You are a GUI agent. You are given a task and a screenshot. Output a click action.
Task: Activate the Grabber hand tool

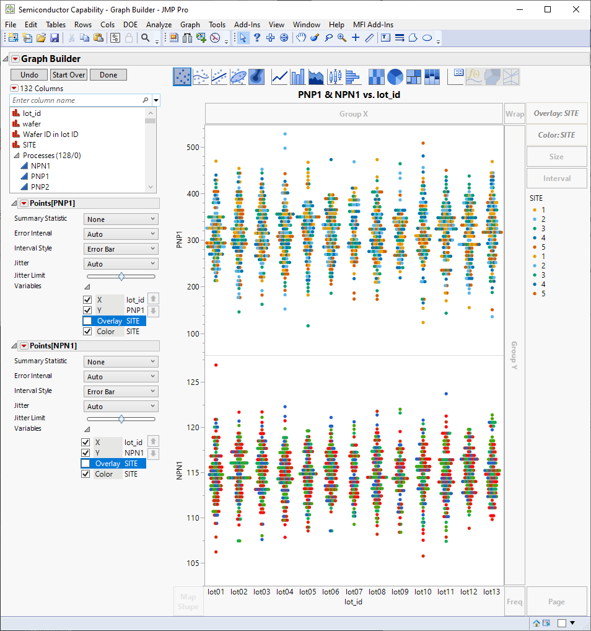coord(300,38)
